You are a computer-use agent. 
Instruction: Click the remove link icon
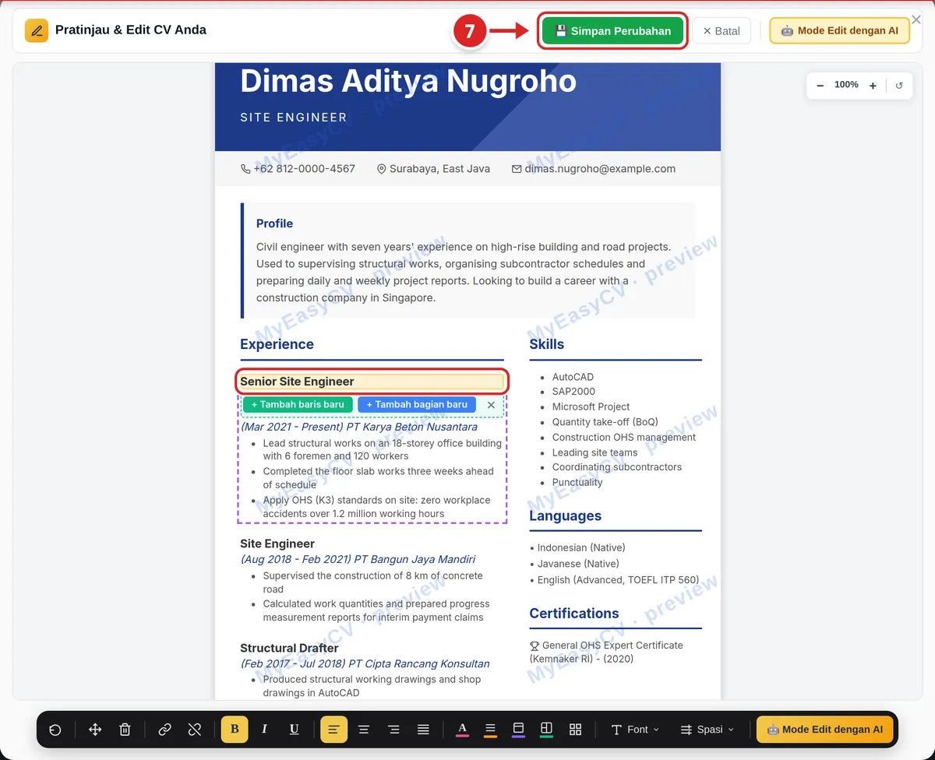[195, 730]
